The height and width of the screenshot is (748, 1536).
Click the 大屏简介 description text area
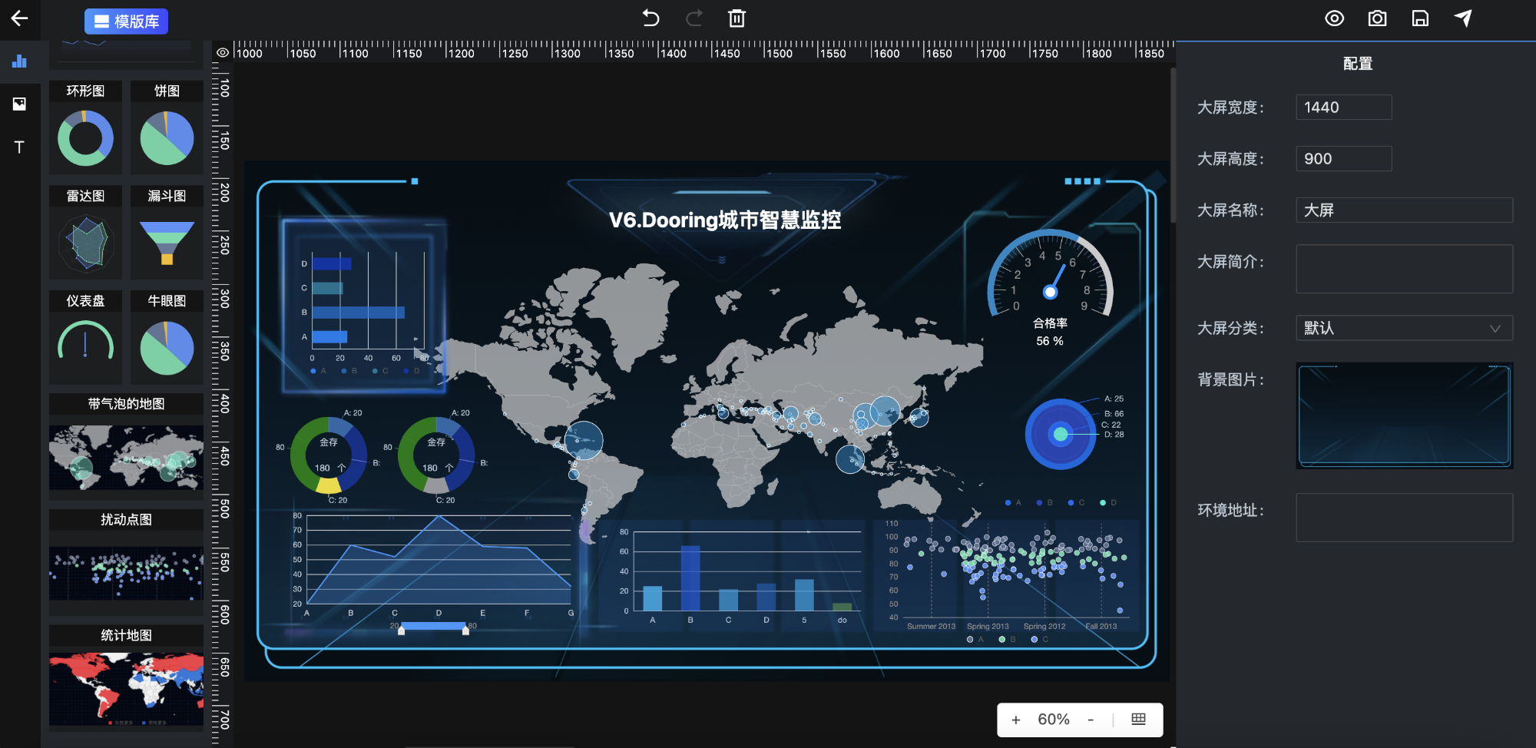tap(1404, 269)
